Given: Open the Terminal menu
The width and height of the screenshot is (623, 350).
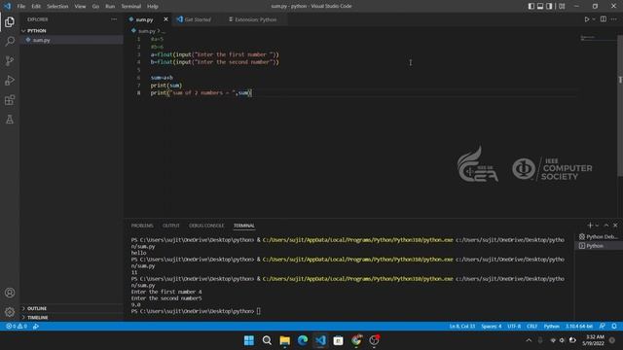Looking at the screenshot, I should click(x=131, y=6).
